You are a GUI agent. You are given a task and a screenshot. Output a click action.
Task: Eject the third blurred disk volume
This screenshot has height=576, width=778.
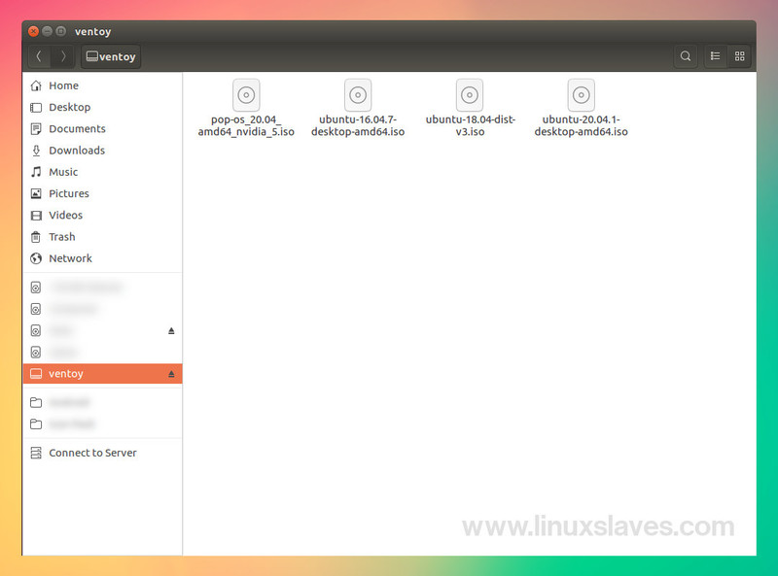pos(171,330)
